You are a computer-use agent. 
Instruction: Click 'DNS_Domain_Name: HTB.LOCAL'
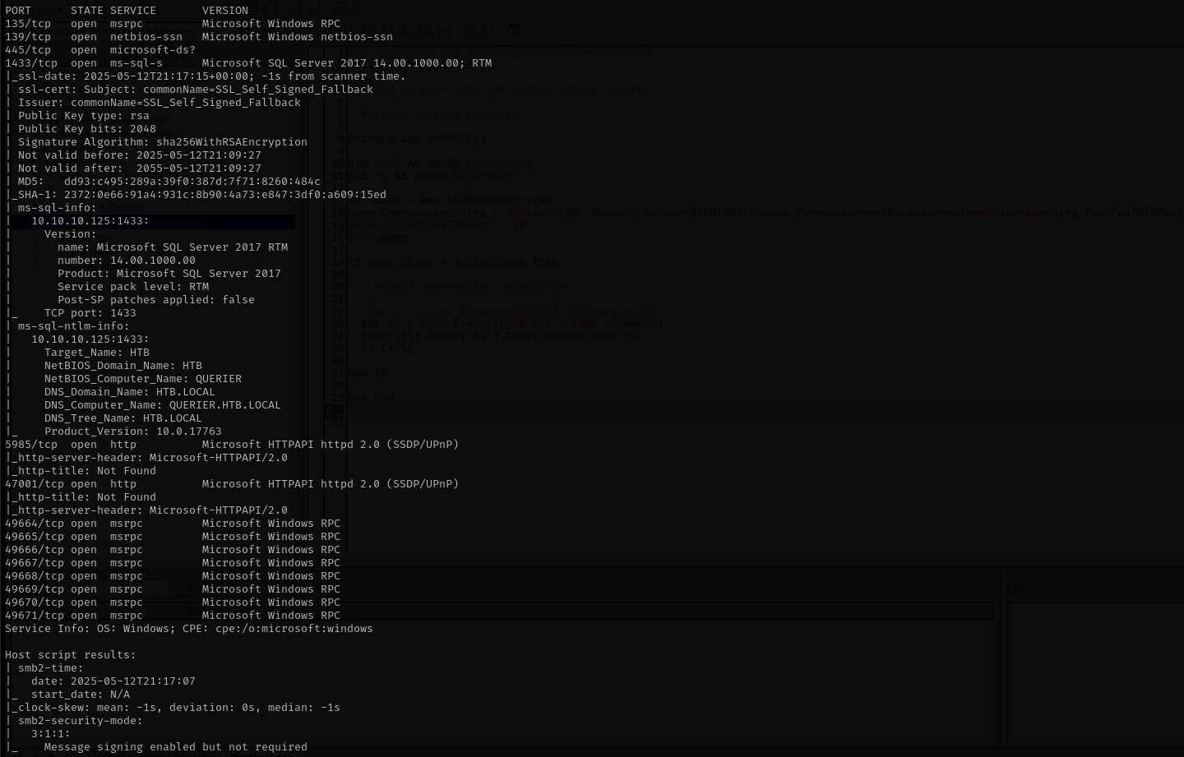[130, 392]
